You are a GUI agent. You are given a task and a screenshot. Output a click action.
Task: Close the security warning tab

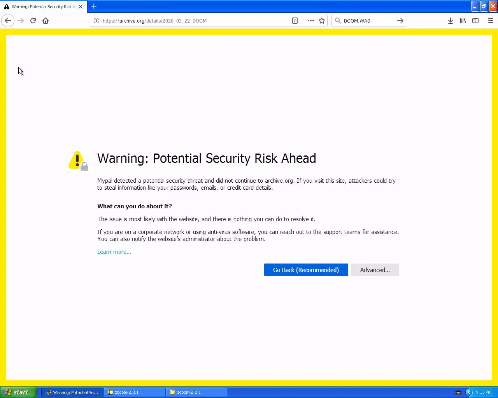(81, 7)
